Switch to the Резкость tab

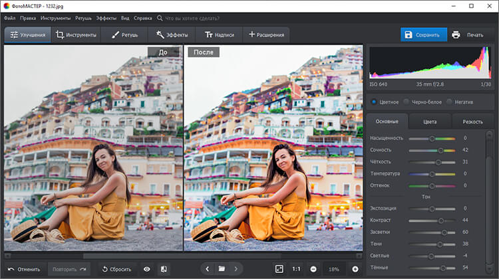coord(473,122)
